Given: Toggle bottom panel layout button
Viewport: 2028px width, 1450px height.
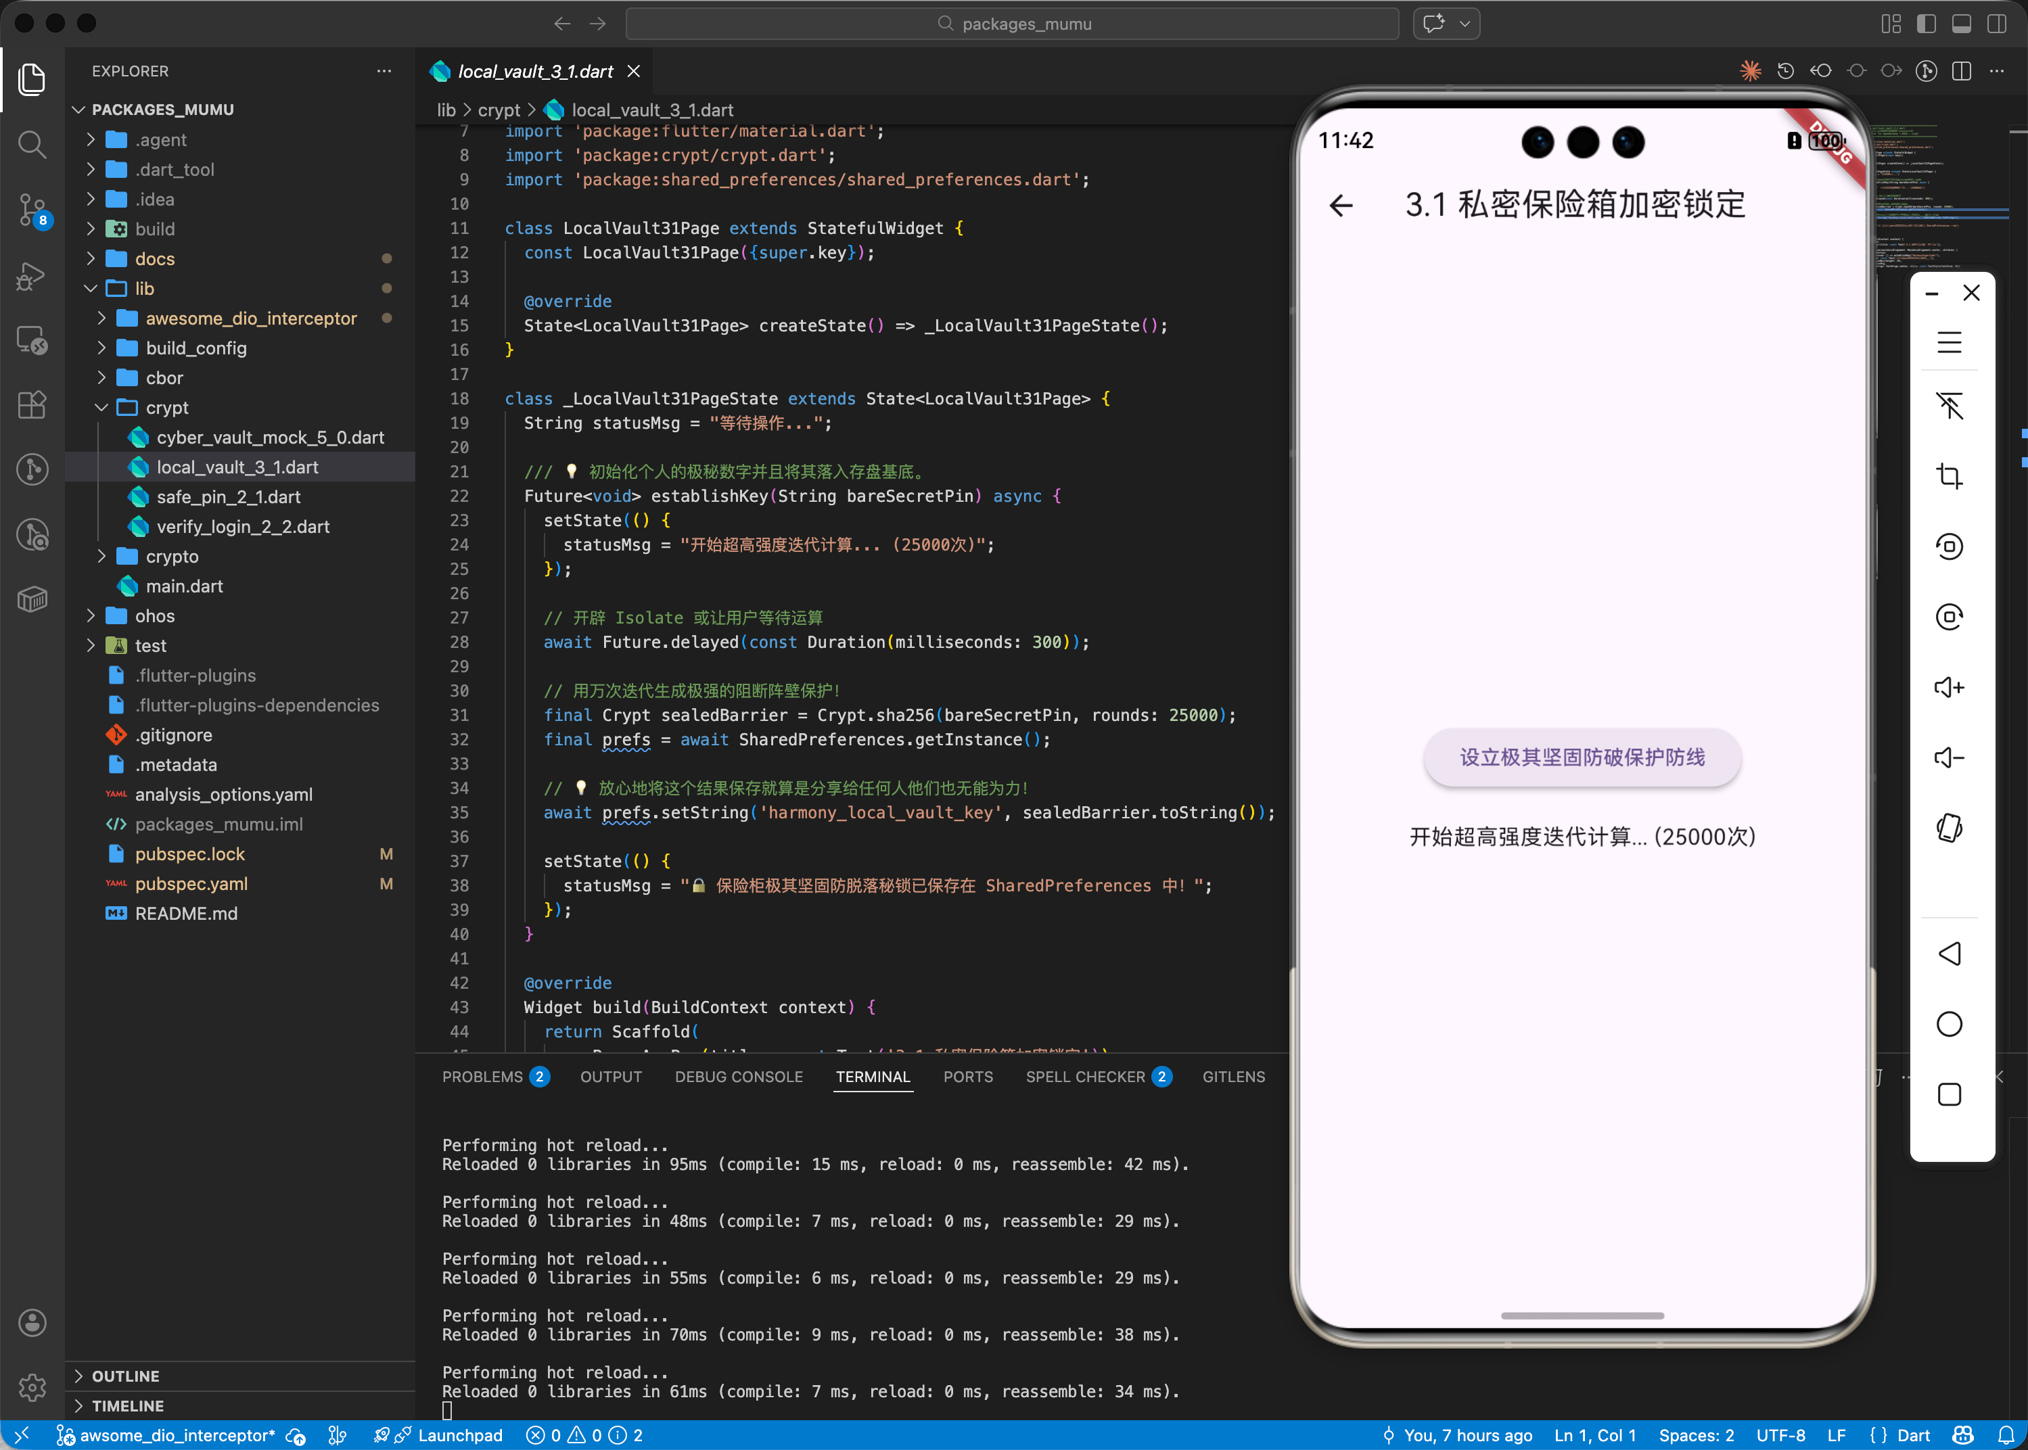Looking at the screenshot, I should [1961, 24].
